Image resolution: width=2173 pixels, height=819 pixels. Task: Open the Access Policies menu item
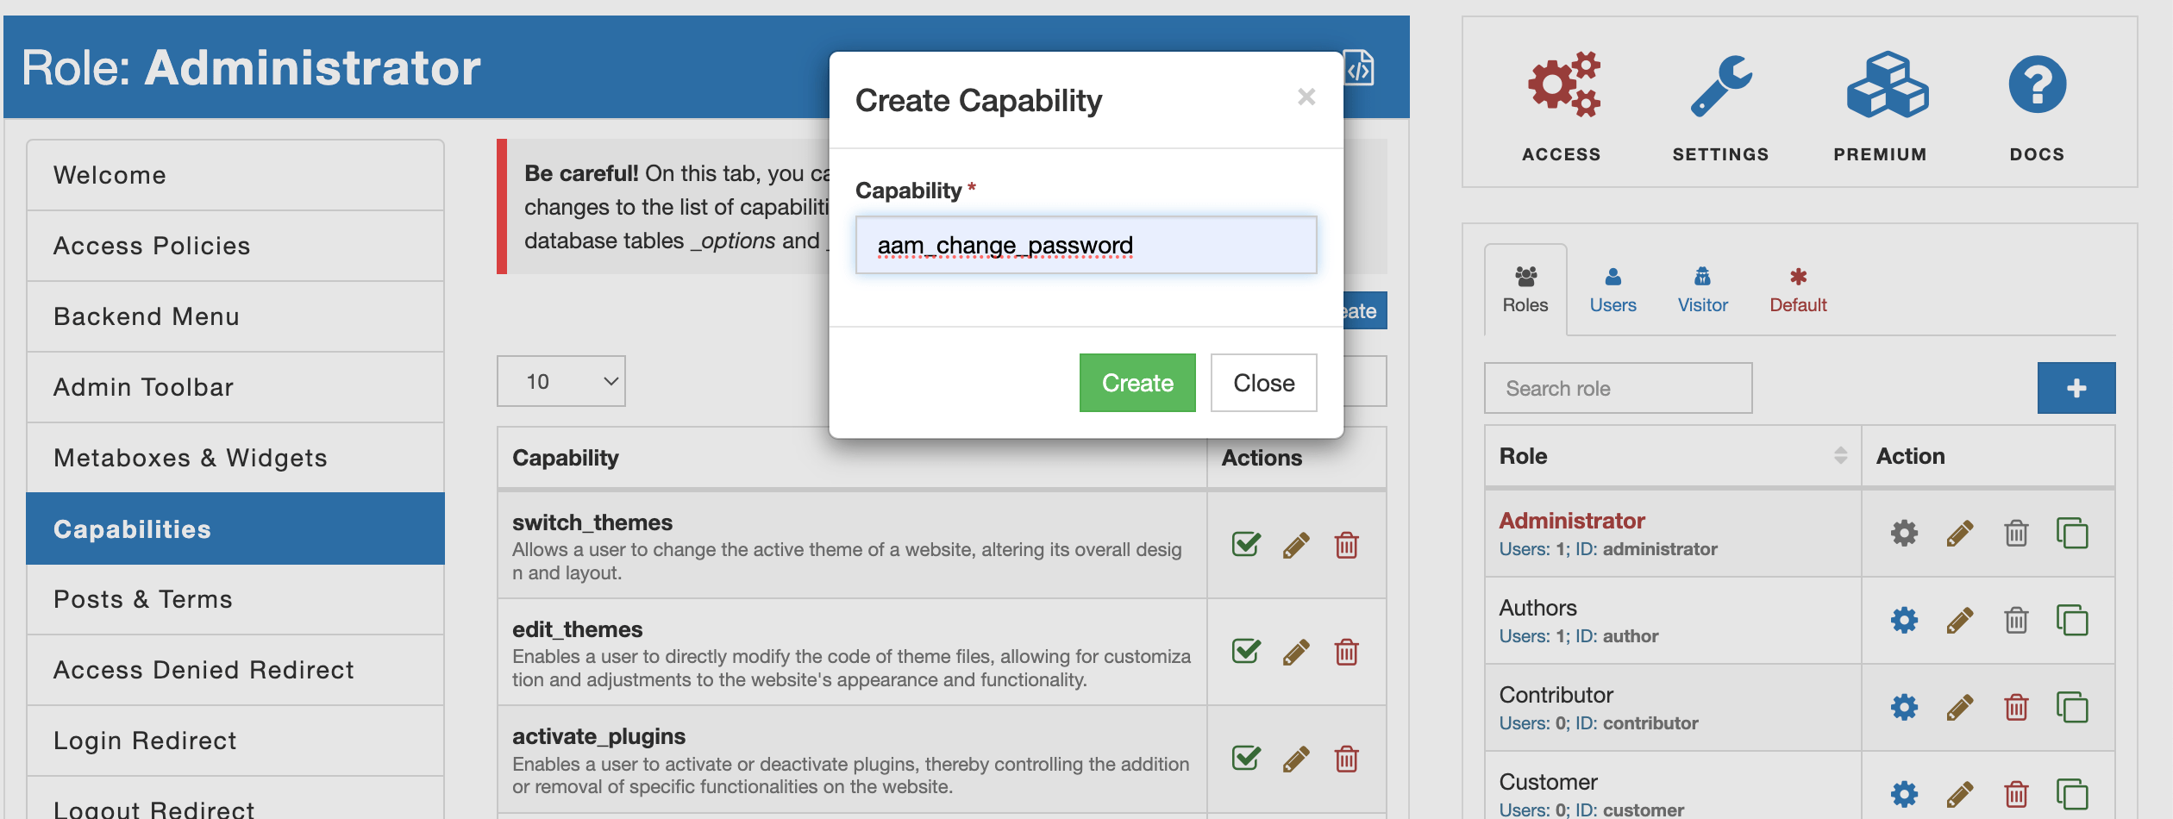tap(235, 246)
